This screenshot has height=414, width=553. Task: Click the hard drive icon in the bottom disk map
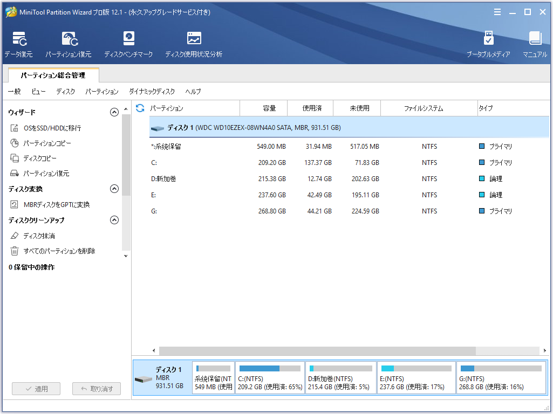[x=144, y=379]
